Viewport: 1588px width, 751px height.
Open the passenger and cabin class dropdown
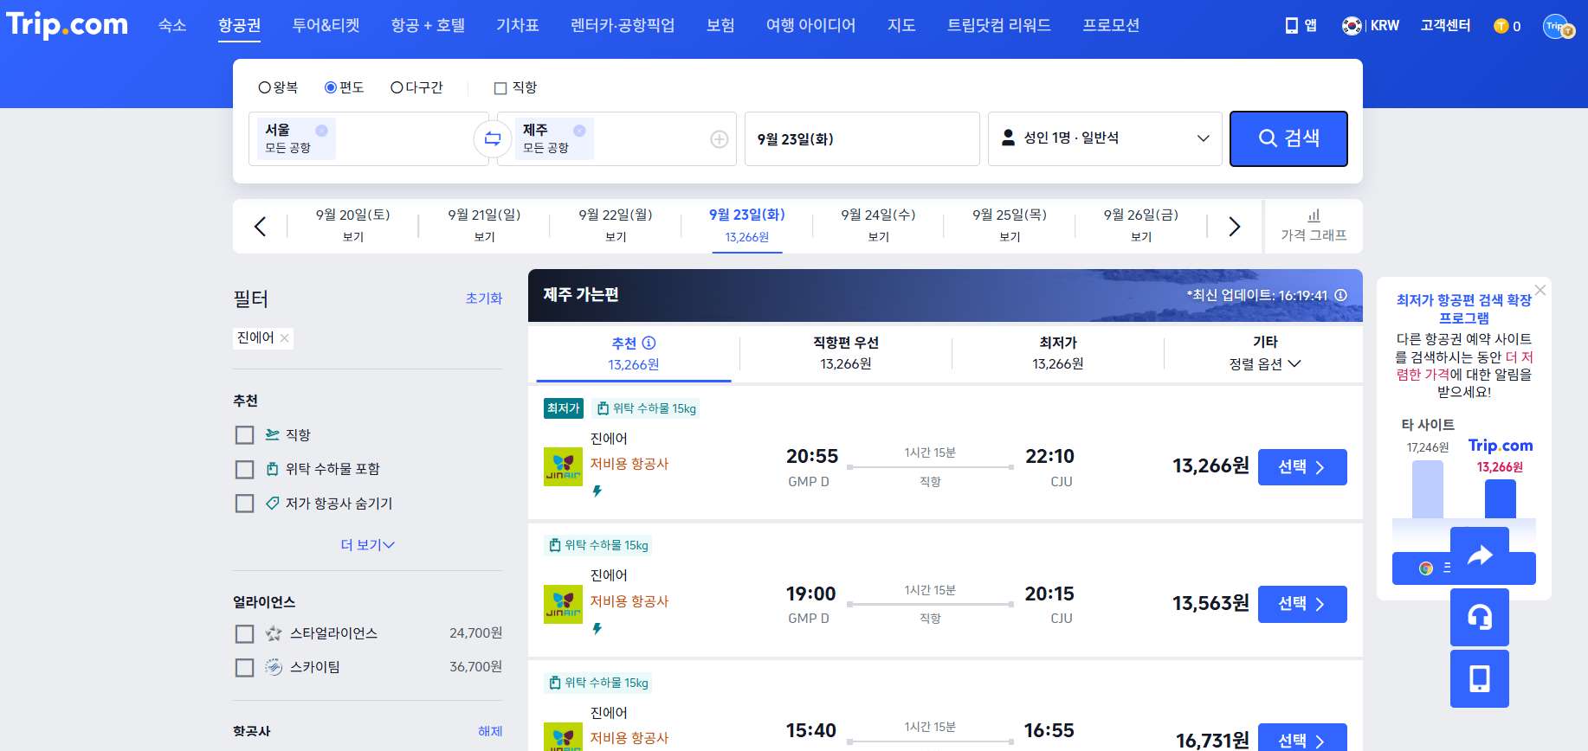tap(1105, 138)
